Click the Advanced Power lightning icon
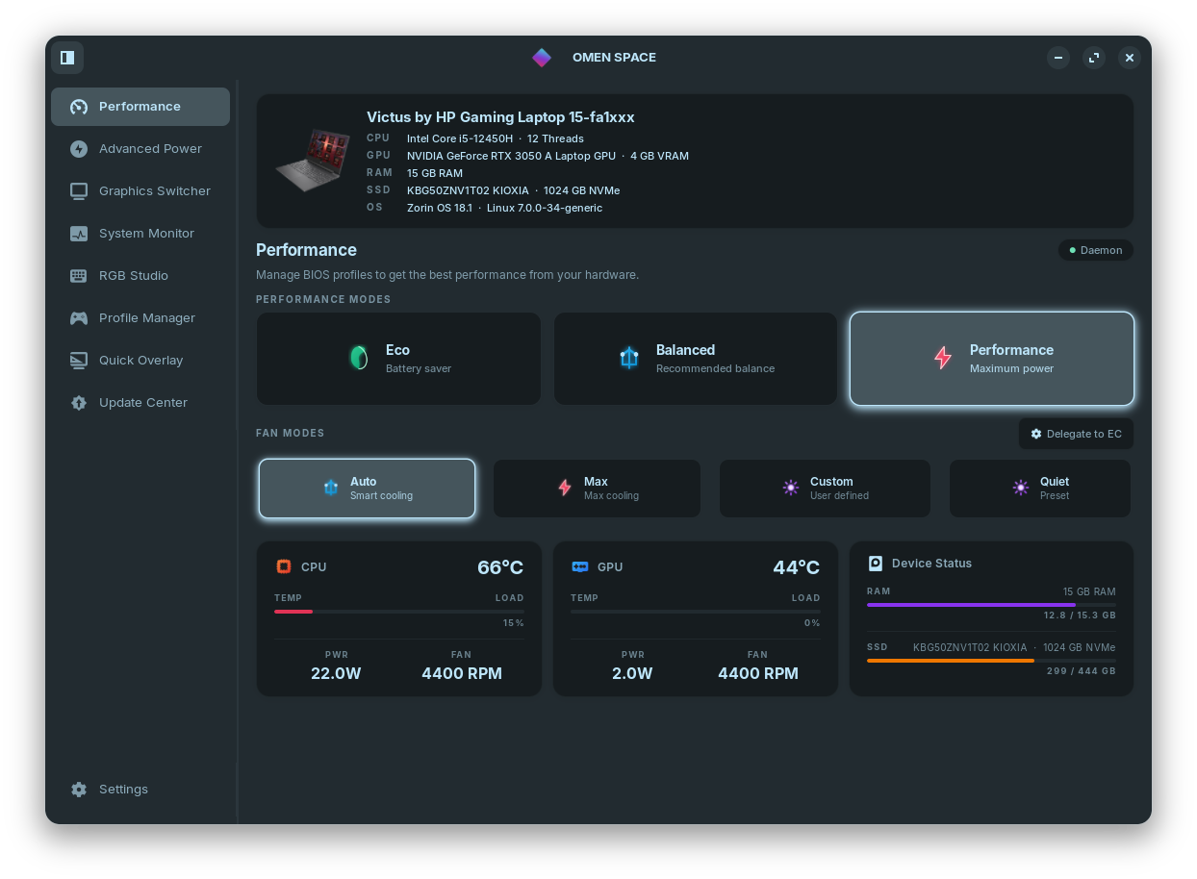Screen dimensions: 1197x879 [x=79, y=149]
